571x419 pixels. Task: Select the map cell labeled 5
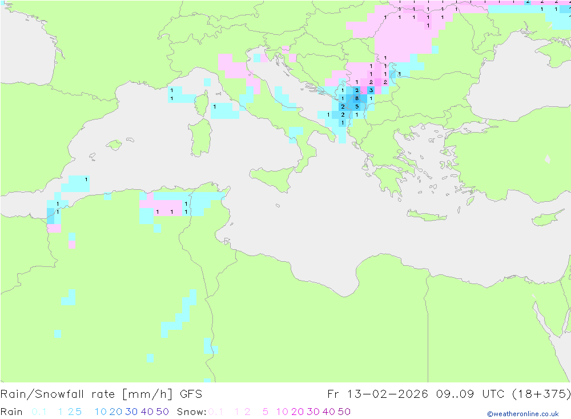(357, 106)
